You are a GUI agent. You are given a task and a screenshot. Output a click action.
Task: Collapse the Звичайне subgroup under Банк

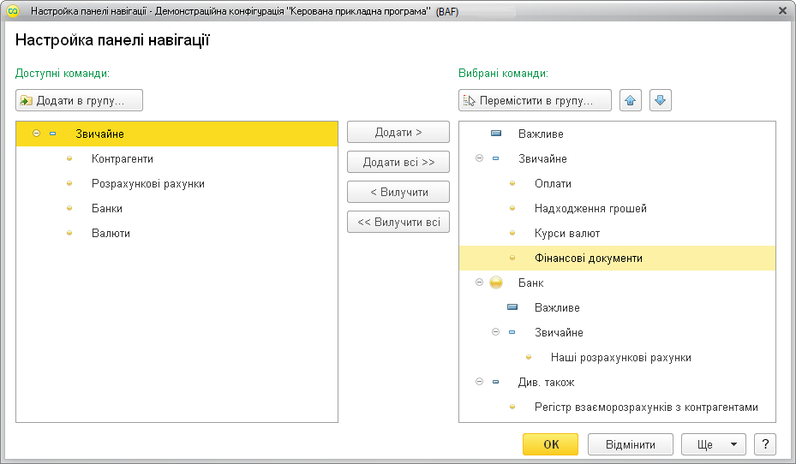click(x=495, y=332)
